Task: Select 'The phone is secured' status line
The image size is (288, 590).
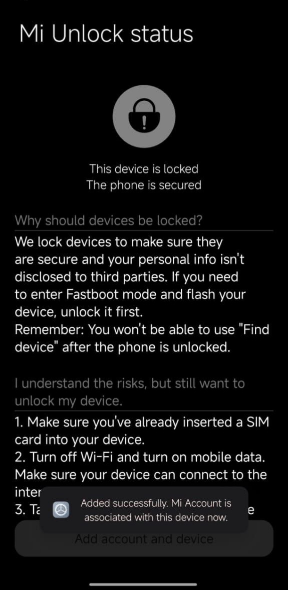Action: [x=144, y=185]
